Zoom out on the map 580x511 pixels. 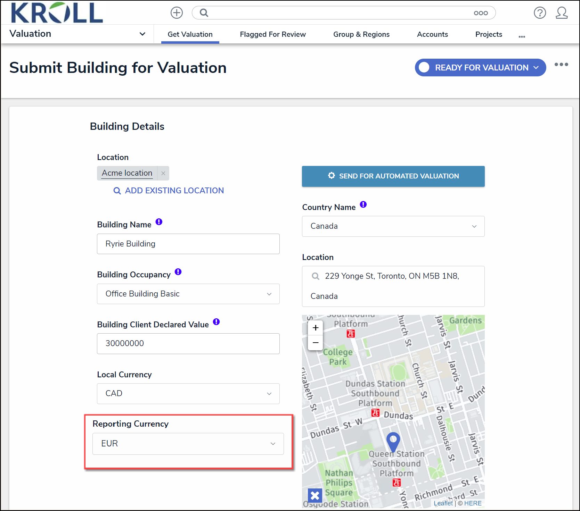(x=316, y=343)
